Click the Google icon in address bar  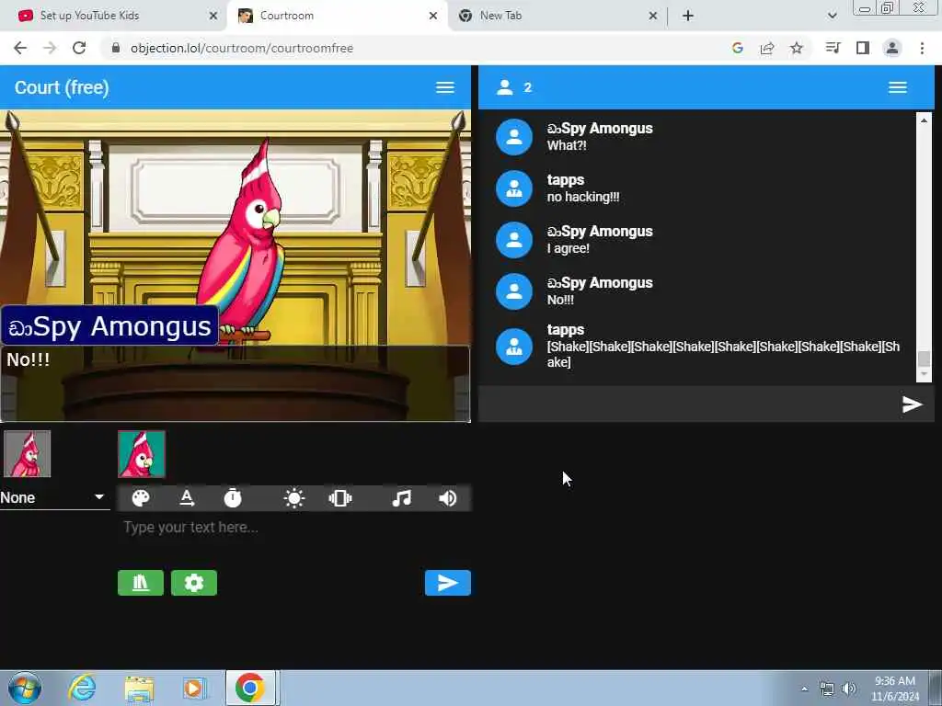pyautogui.click(x=738, y=48)
